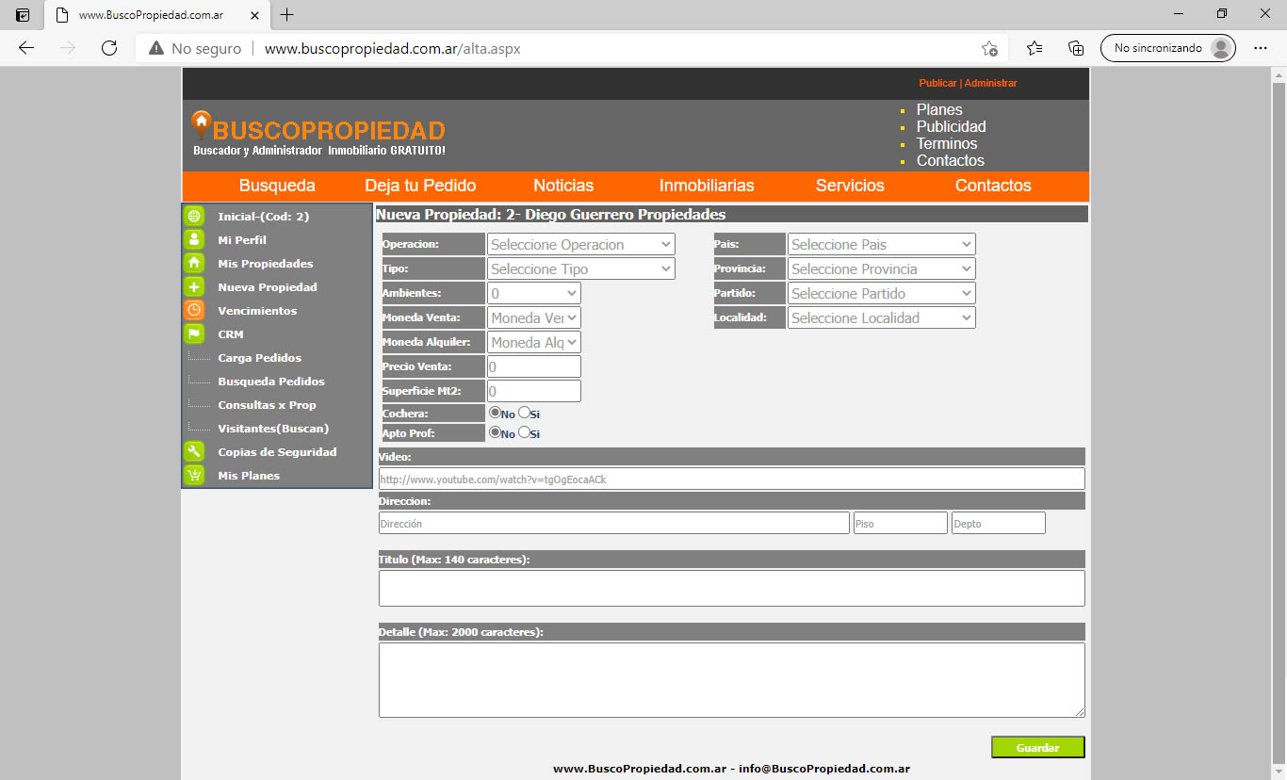This screenshot has height=780, width=1287.
Task: Open Busqueda Pedidos in the sidebar
Action: pyautogui.click(x=271, y=382)
